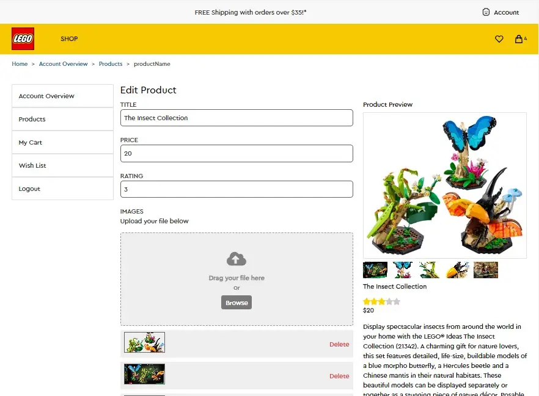Click the Browse button
The image size is (539, 396).
coord(237,303)
